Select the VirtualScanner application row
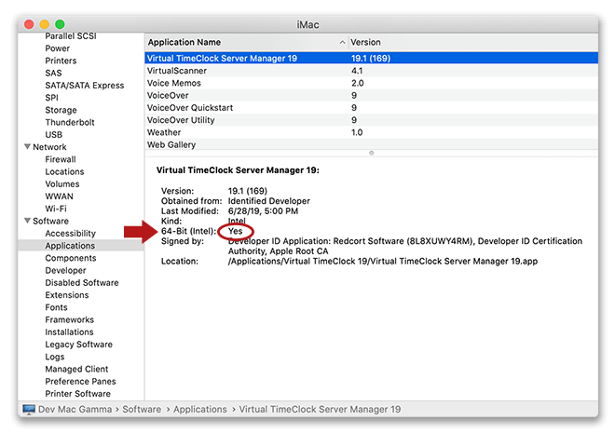This screenshot has height=433, width=615. pyautogui.click(x=372, y=71)
